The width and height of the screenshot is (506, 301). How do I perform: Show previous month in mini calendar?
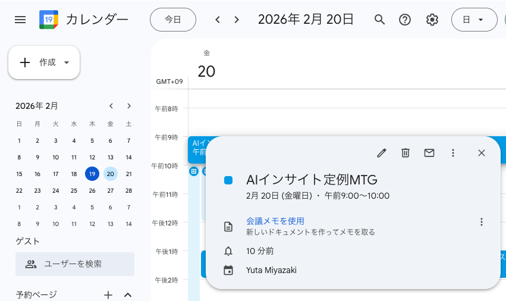[111, 106]
